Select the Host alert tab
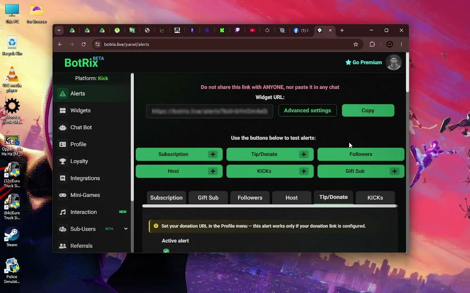Screen dimensions: 470x293 click(291, 198)
